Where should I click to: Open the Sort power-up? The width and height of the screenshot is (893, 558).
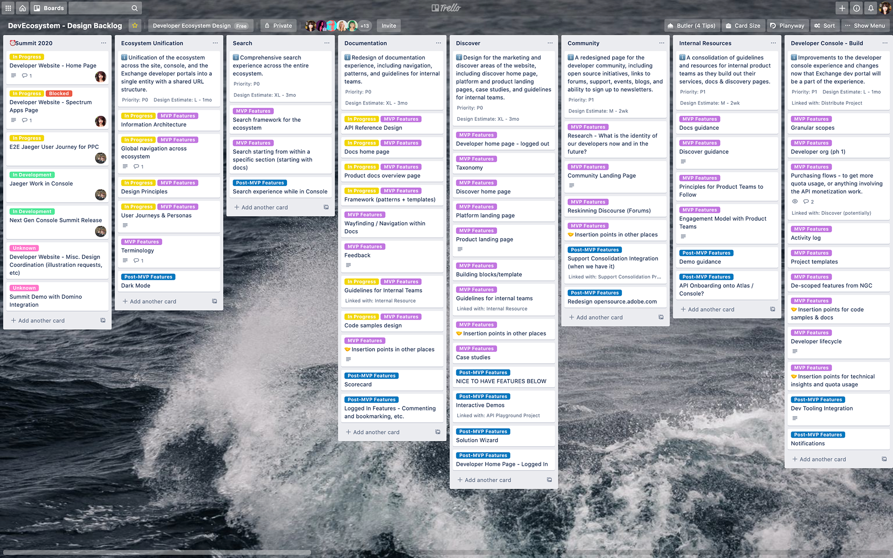coord(825,26)
